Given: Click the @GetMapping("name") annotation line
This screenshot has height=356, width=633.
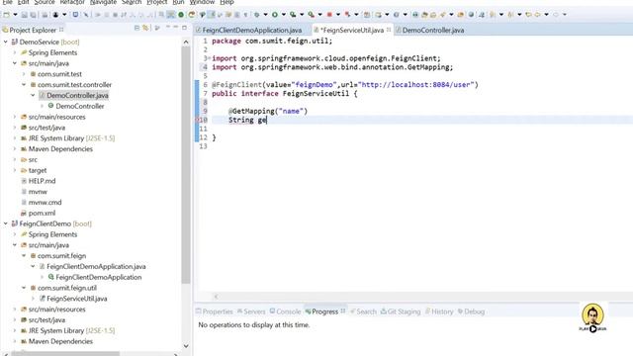Looking at the screenshot, I should tap(268, 111).
